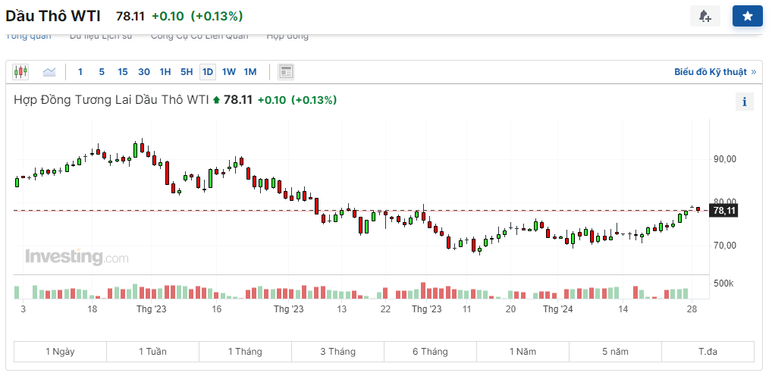Open the chart info icon
The image size is (772, 379).
coord(745,102)
